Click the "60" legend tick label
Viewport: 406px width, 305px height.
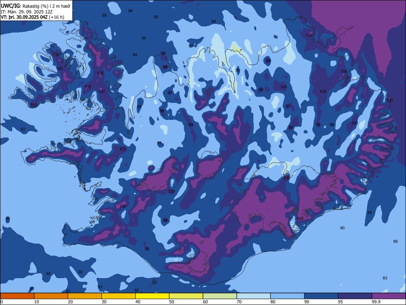tap(205, 302)
